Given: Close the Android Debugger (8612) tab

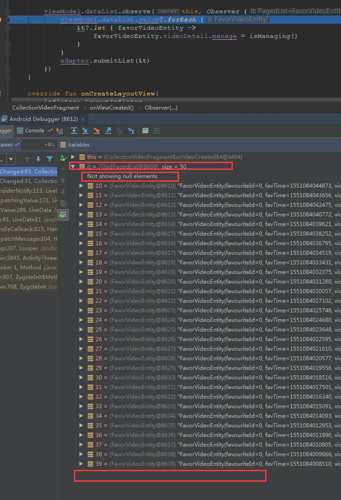Looking at the screenshot, I should coord(83,119).
